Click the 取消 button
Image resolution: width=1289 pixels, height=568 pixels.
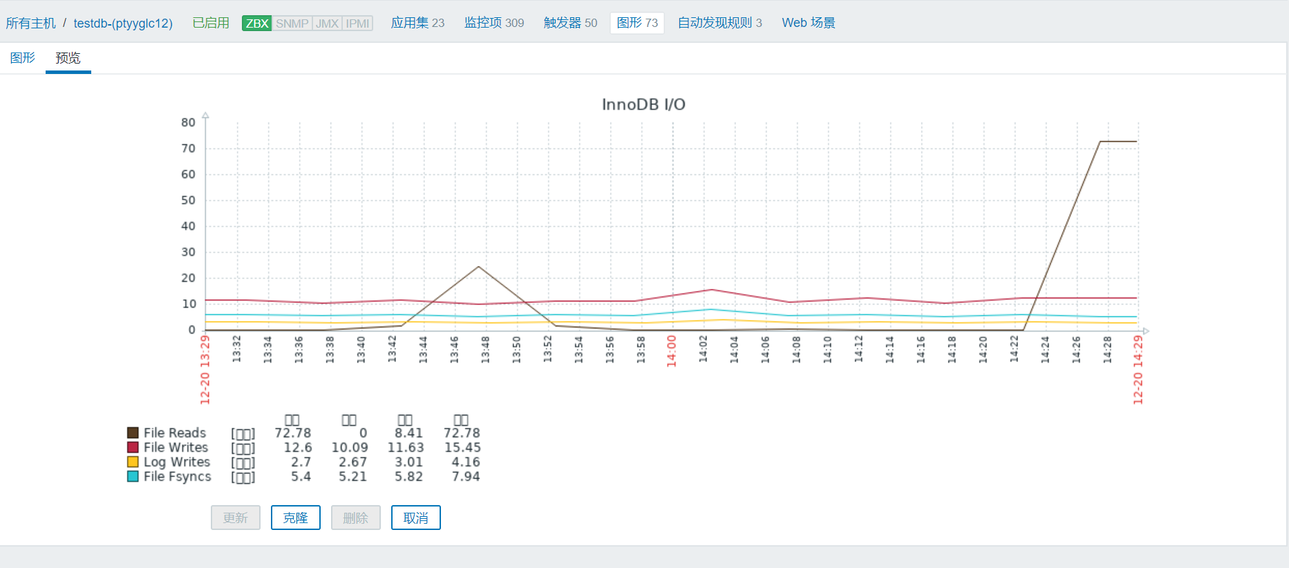(416, 518)
